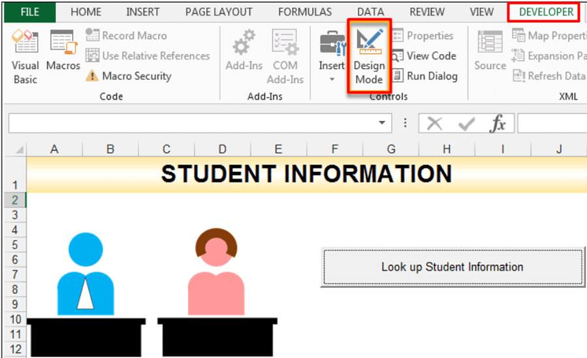This screenshot has height=358, width=587.
Task: Open the Name Box dropdown arrow
Action: coord(382,123)
